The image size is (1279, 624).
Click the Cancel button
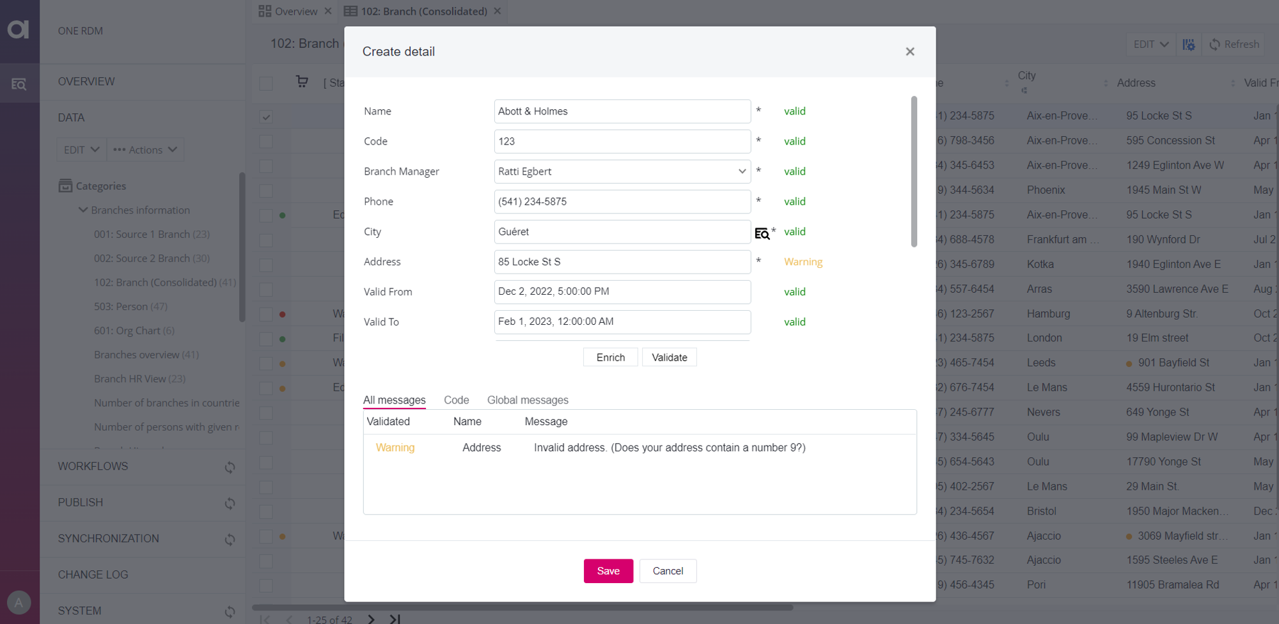pyautogui.click(x=668, y=571)
